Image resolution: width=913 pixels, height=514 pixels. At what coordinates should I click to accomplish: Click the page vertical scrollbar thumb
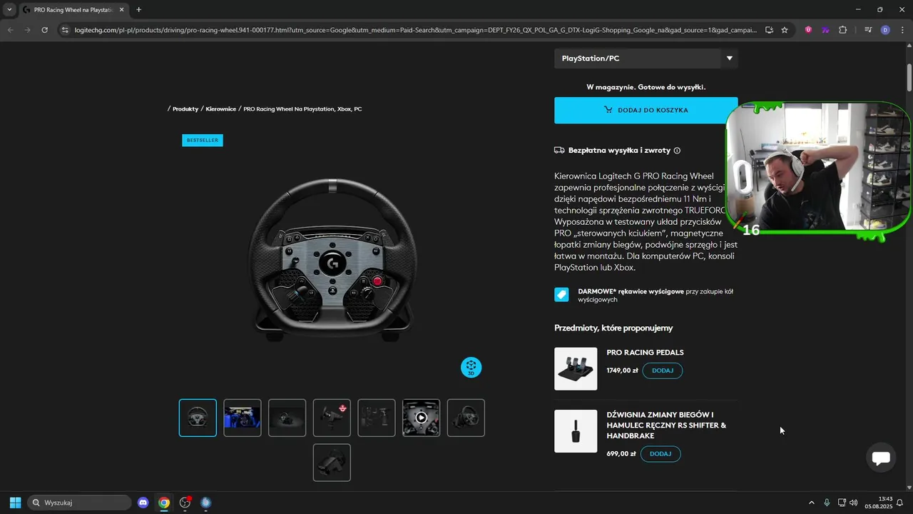[x=909, y=77]
